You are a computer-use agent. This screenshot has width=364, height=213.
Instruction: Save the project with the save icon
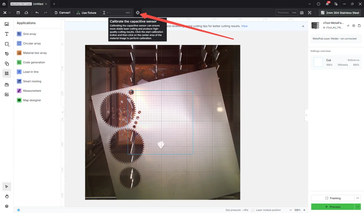pos(18,12)
